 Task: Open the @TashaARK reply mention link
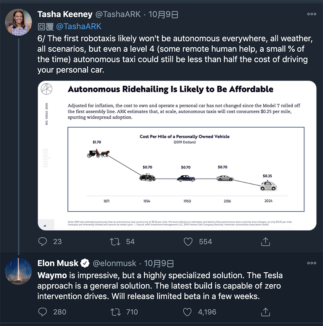pos(79,26)
